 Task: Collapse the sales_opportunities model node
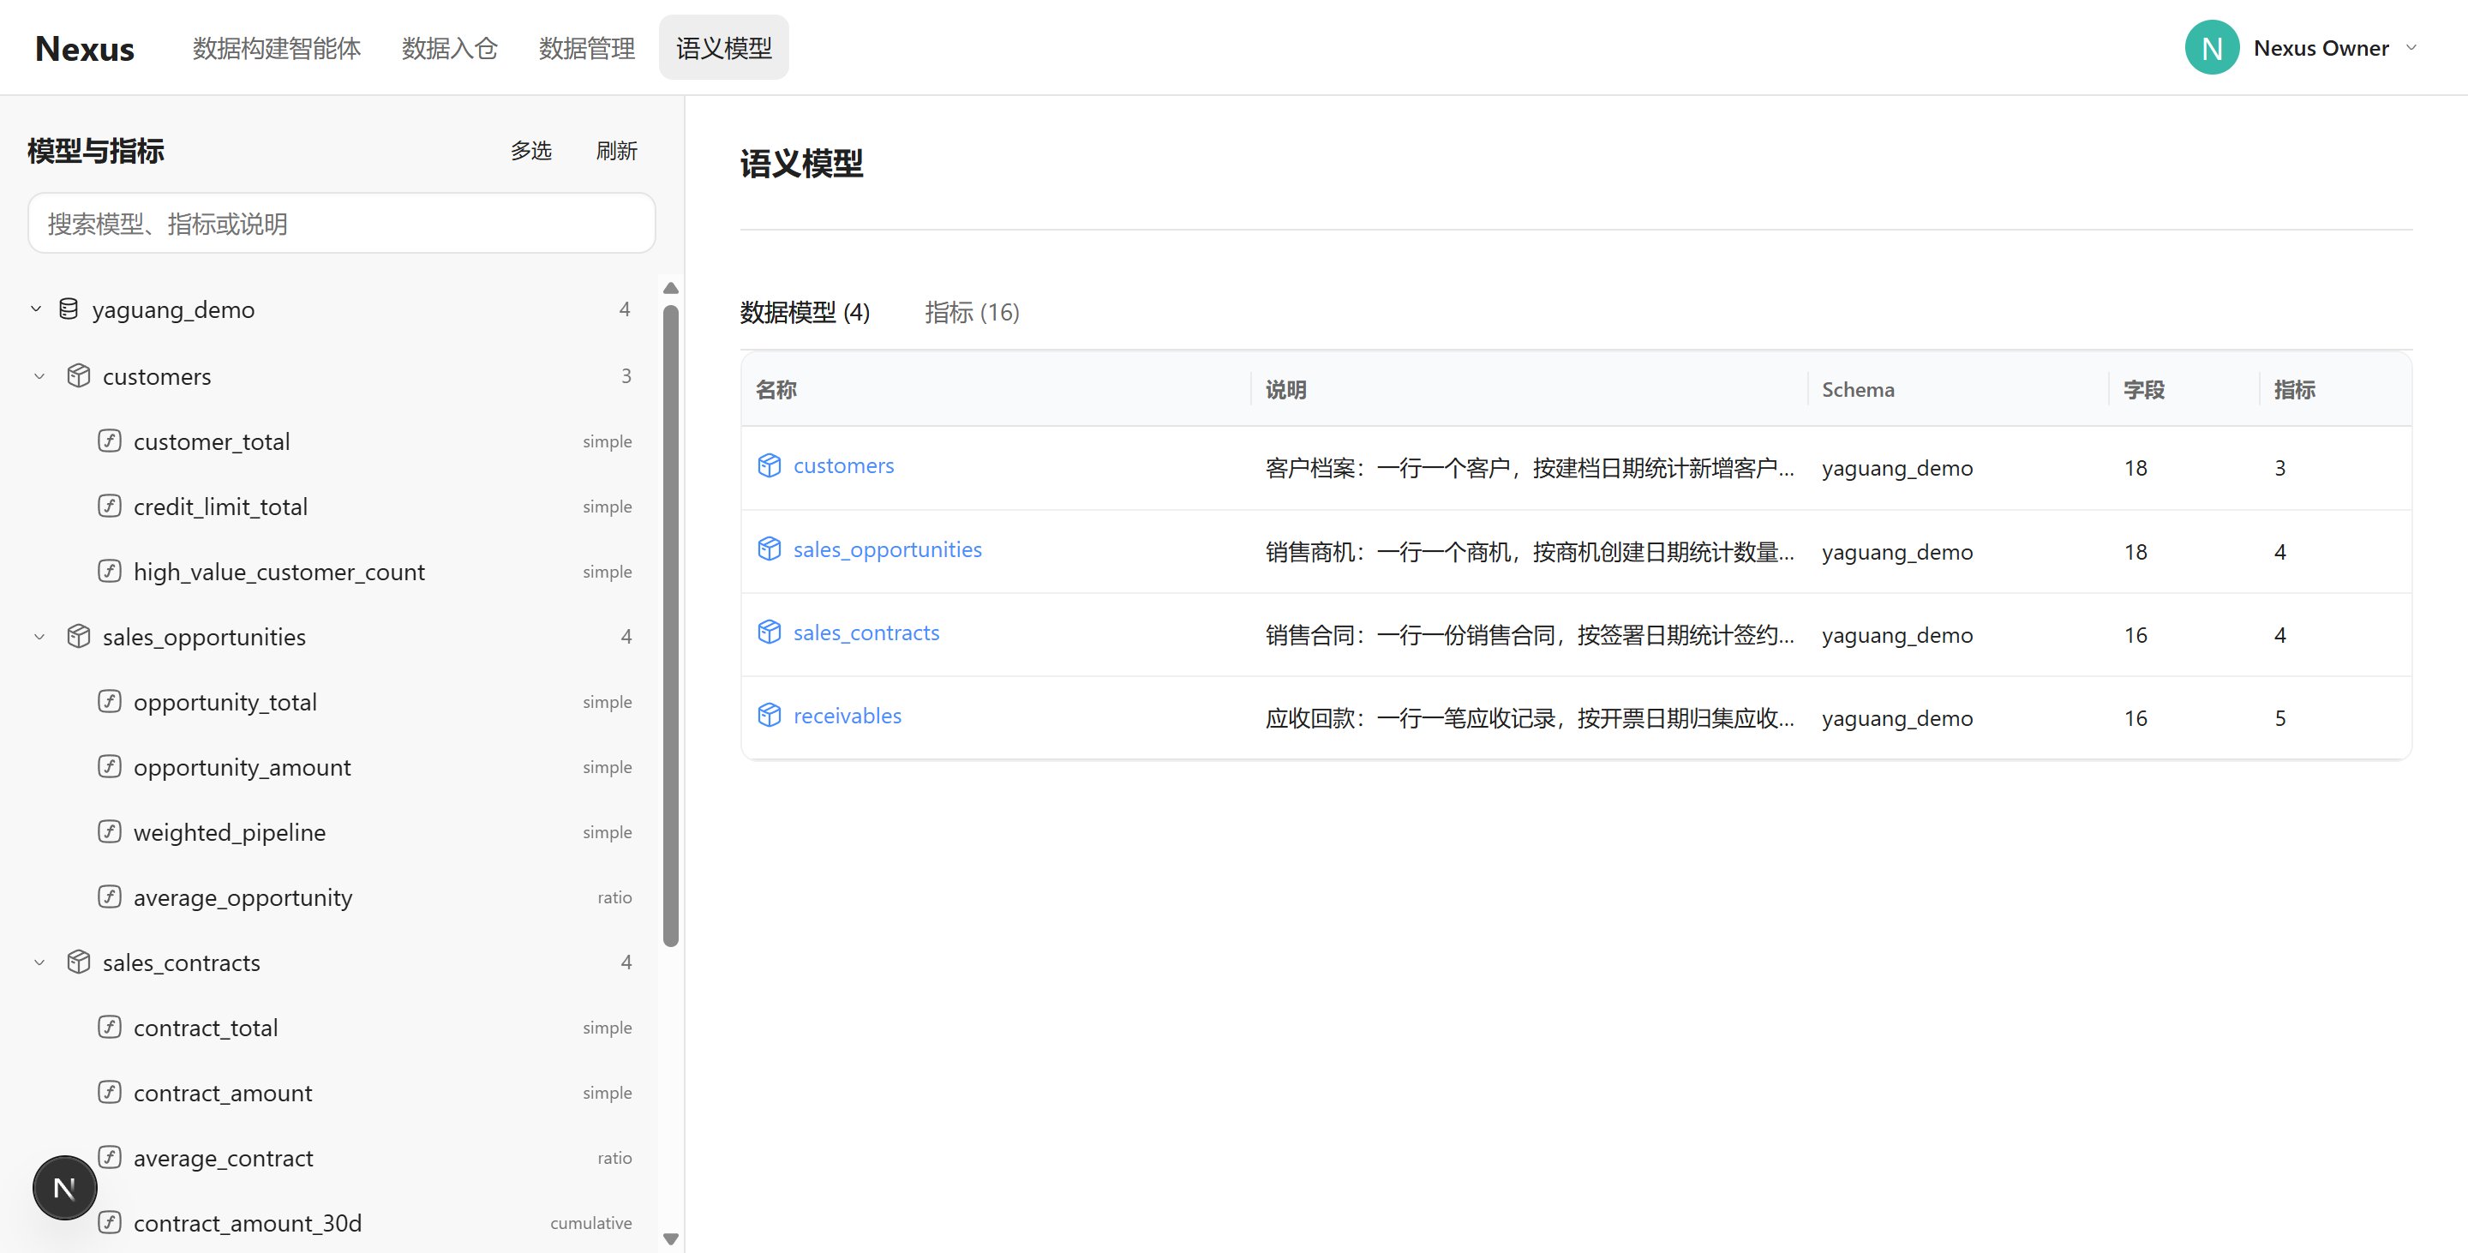39,636
